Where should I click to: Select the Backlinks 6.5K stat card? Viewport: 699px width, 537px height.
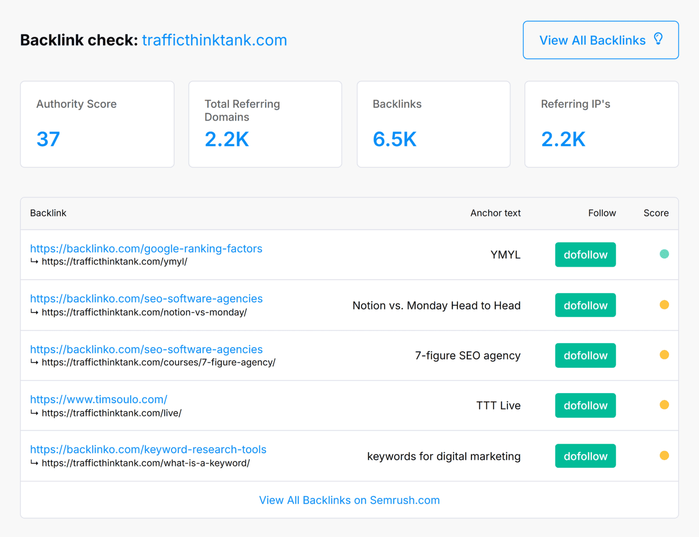pyautogui.click(x=433, y=124)
